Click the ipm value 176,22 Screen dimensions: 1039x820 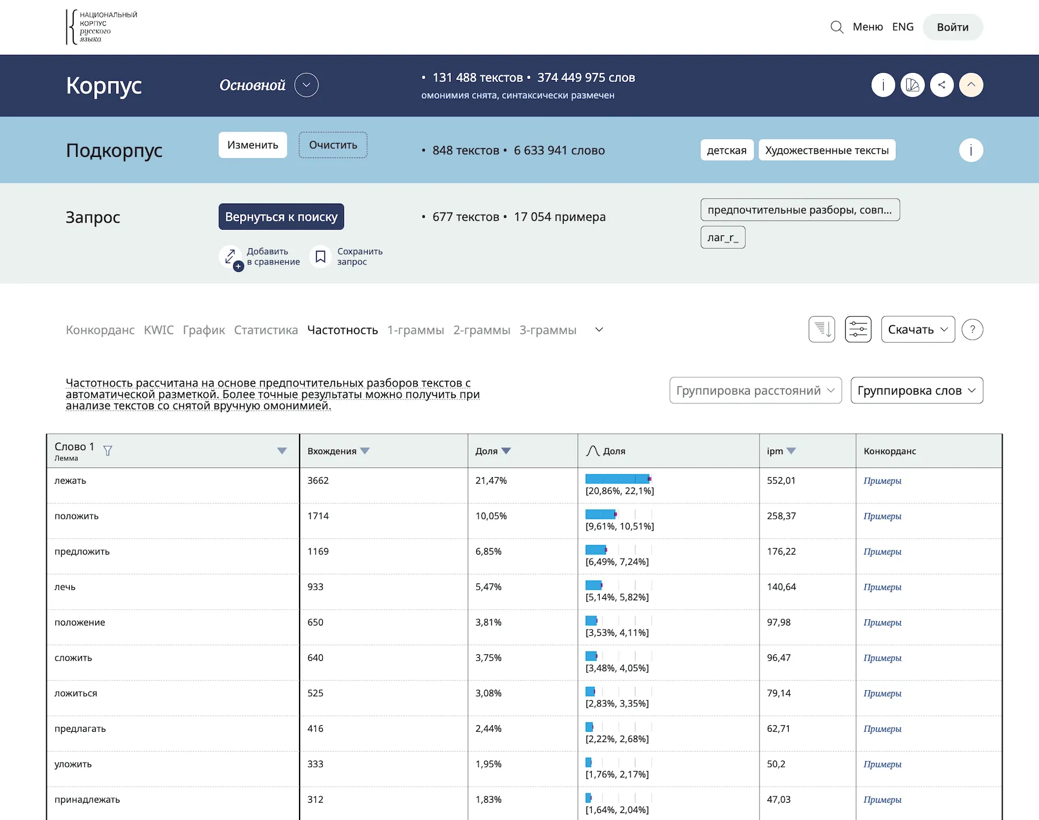(782, 552)
